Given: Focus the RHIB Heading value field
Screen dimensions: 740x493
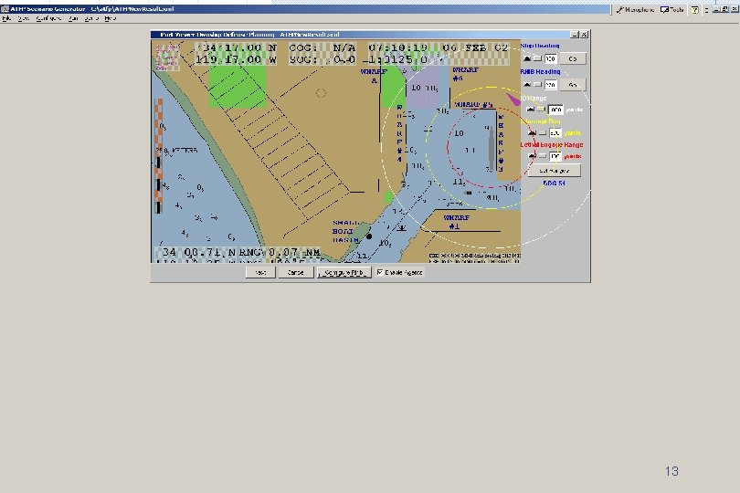Looking at the screenshot, I should click(x=550, y=85).
